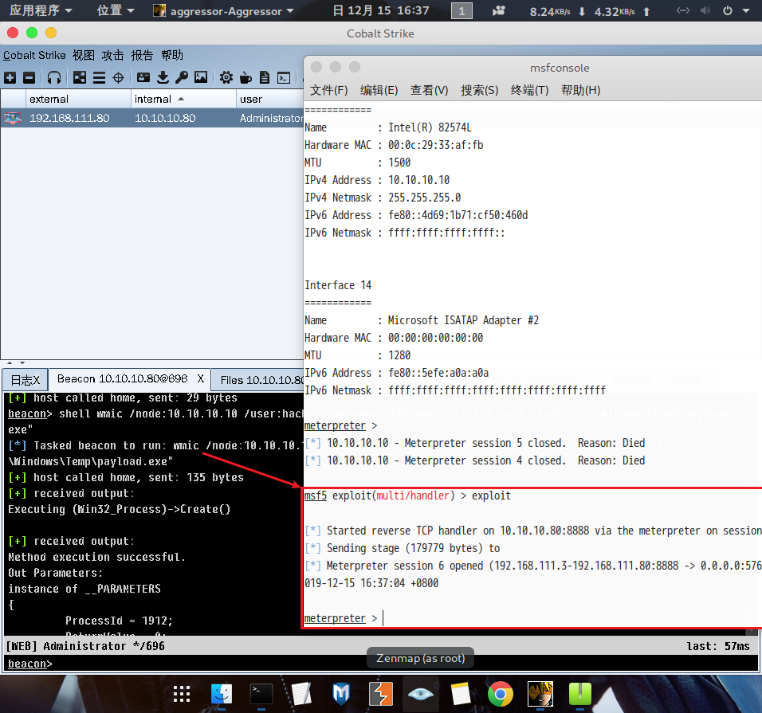Click the volume speaker icon in top bar
This screenshot has height=713, width=762.
click(705, 10)
